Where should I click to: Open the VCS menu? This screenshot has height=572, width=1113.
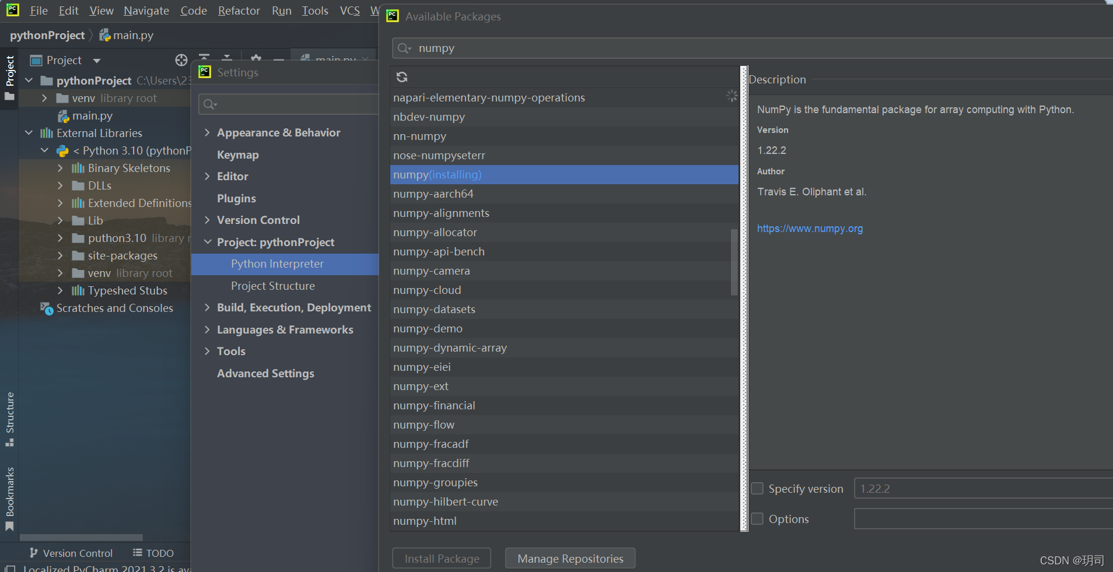(x=350, y=10)
